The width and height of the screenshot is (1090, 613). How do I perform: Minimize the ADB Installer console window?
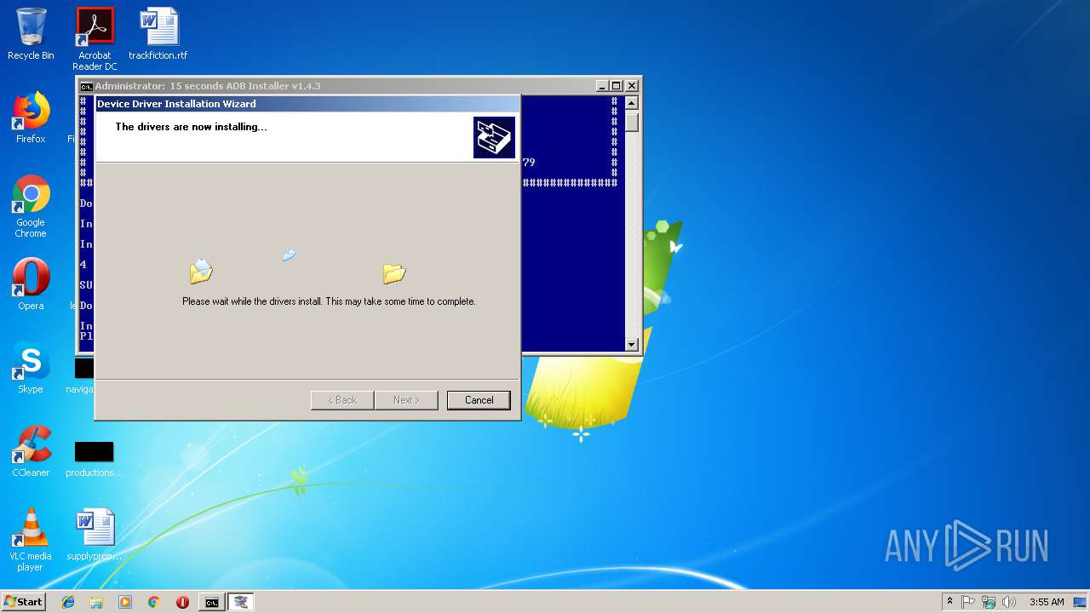pyautogui.click(x=601, y=86)
